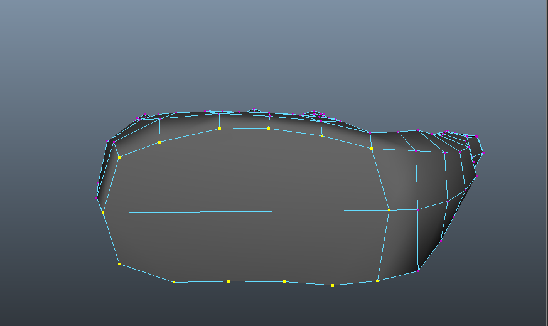Click the edge from left center vertex to bottom-left vertex
This screenshot has height=326, width=548.
(110, 238)
